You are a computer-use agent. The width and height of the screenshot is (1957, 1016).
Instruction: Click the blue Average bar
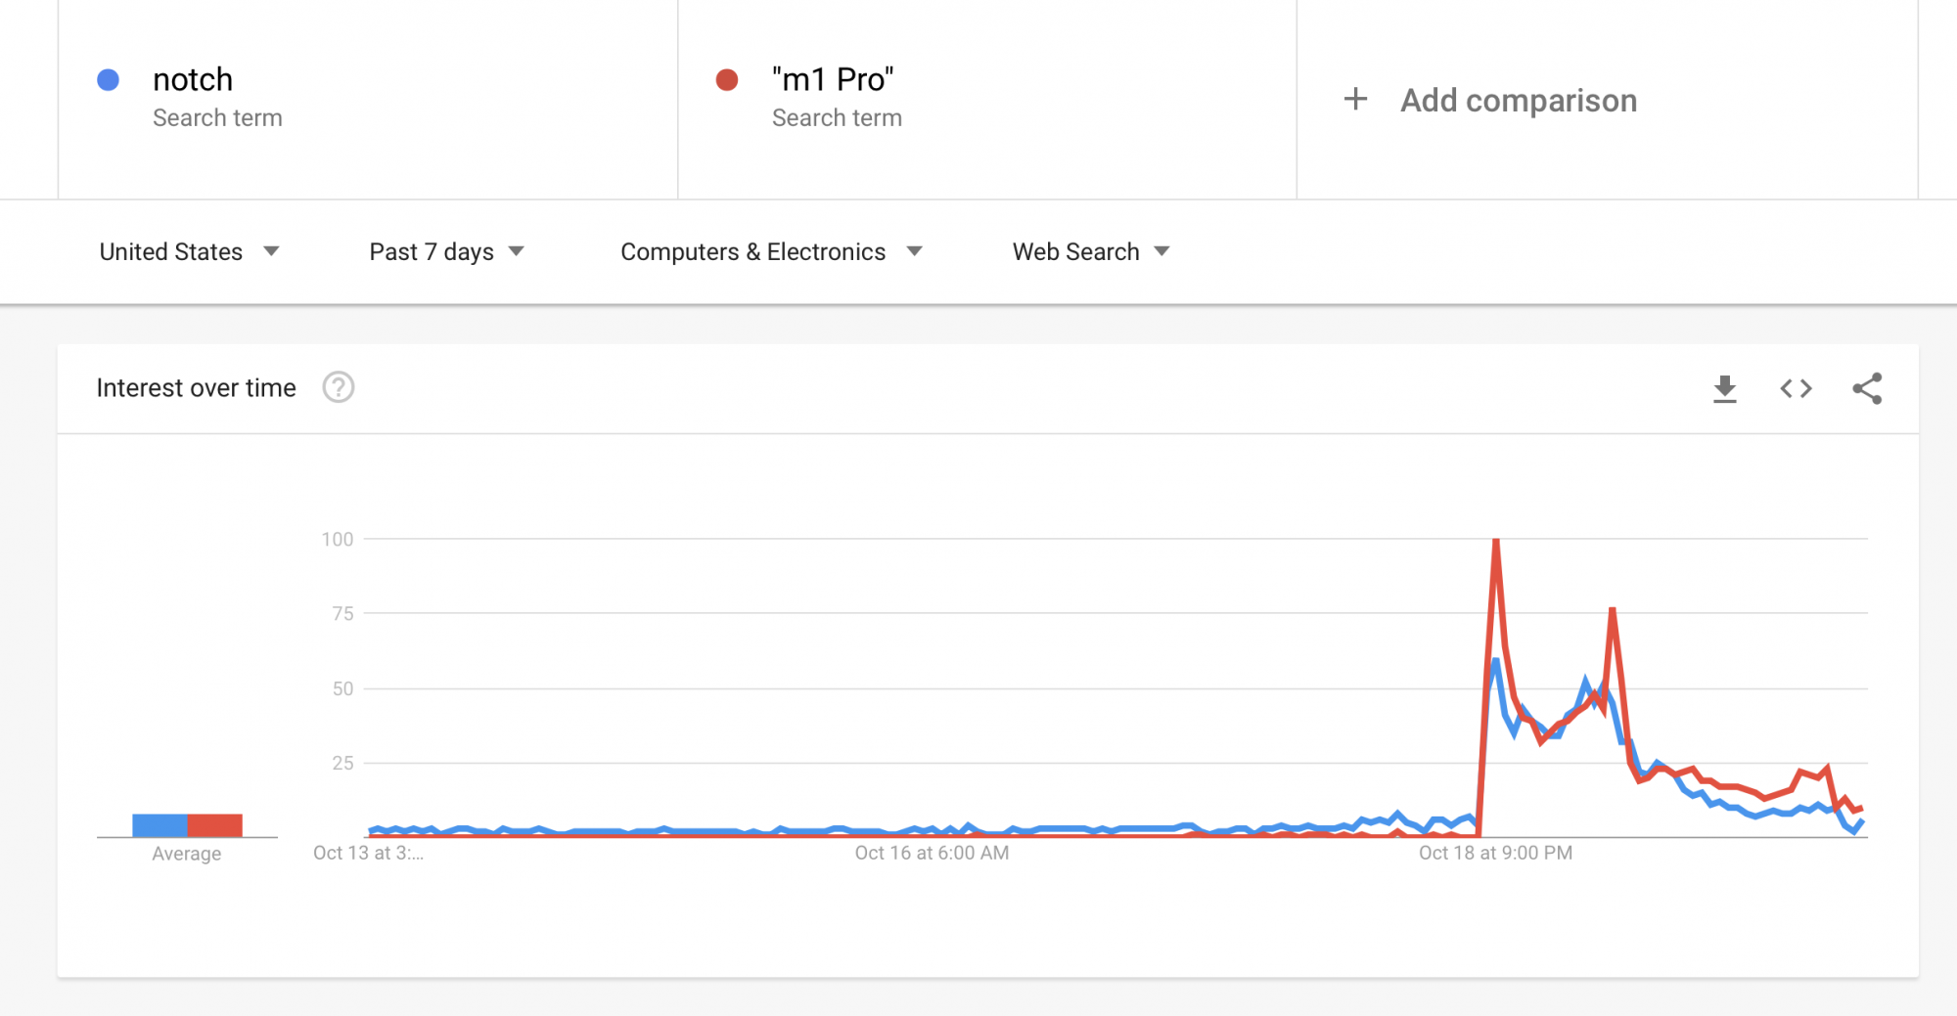pyautogui.click(x=159, y=825)
